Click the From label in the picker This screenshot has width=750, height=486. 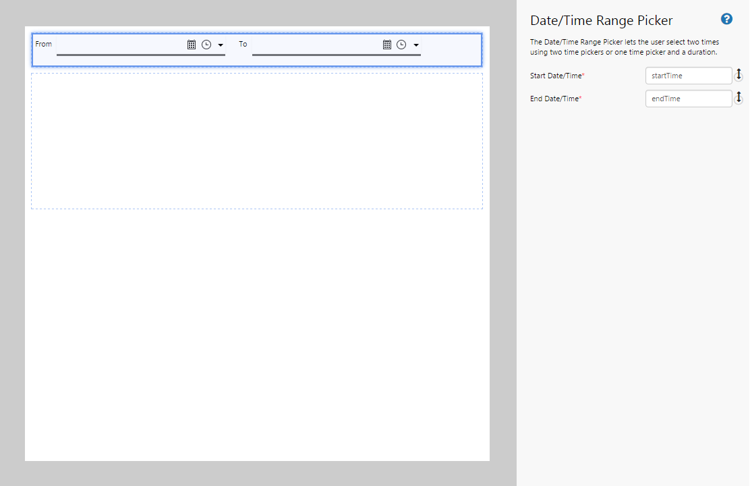43,44
